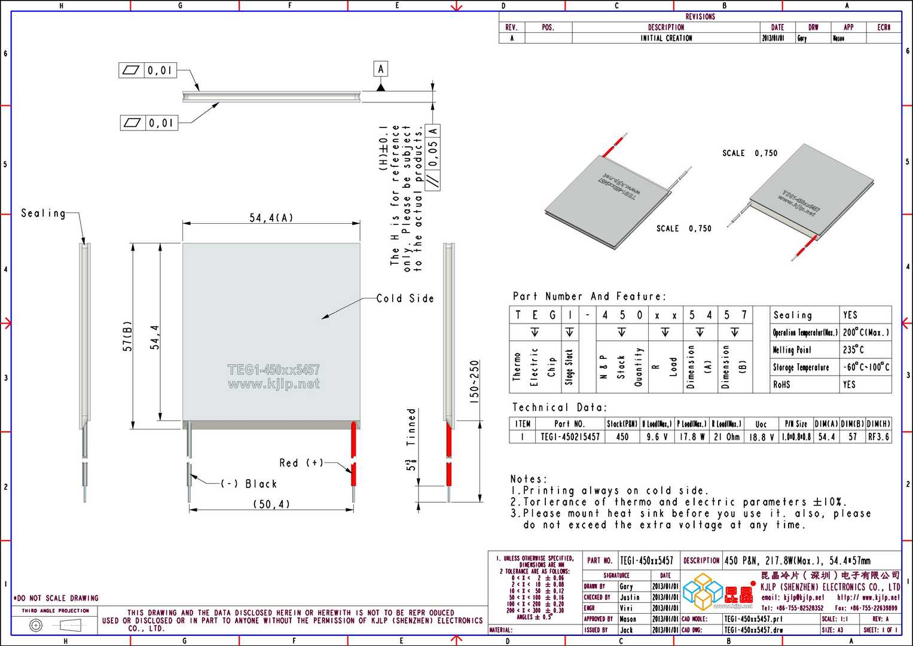This screenshot has width=913, height=646.
Task: Click the KJLP colored cubes logo
Action: click(x=703, y=591)
